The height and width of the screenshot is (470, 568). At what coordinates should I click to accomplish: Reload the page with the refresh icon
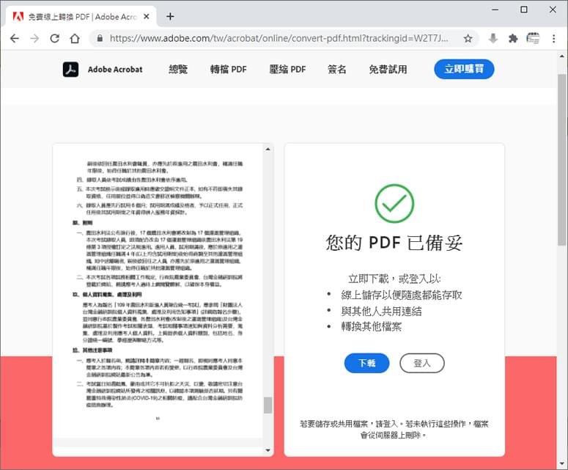click(x=55, y=38)
